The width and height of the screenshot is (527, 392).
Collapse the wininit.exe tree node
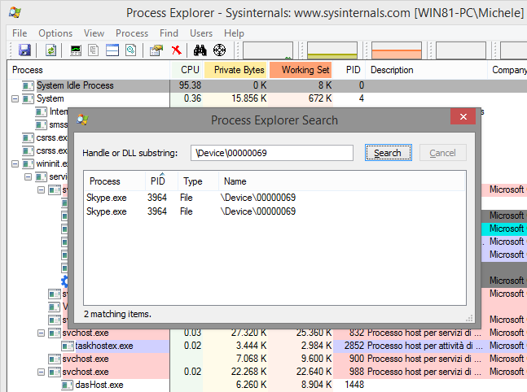15,163
